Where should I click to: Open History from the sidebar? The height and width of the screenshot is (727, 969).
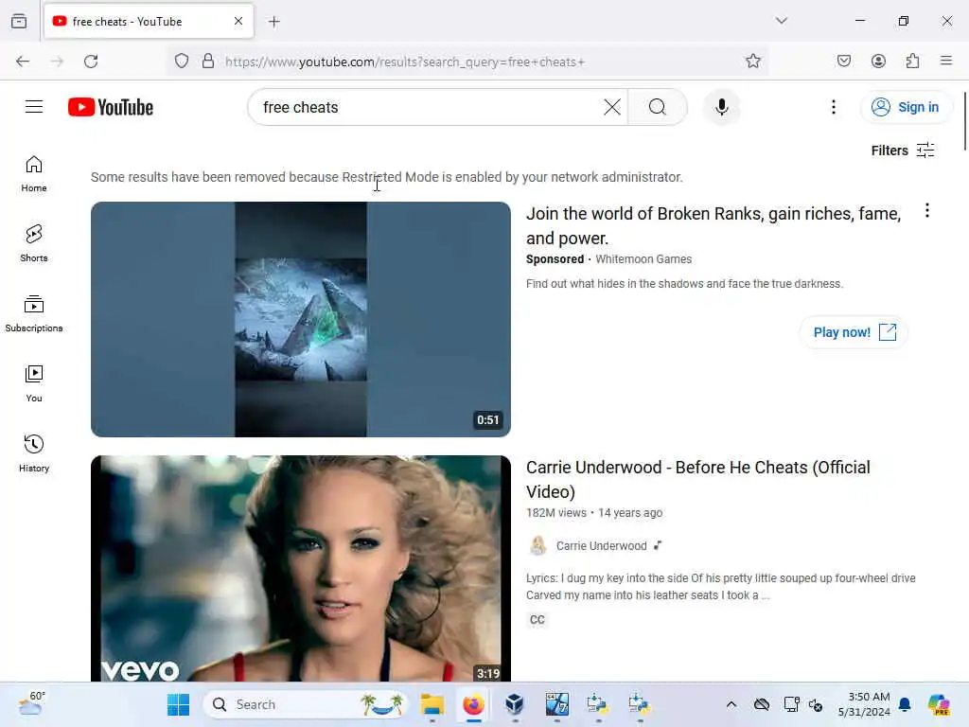pos(34,453)
